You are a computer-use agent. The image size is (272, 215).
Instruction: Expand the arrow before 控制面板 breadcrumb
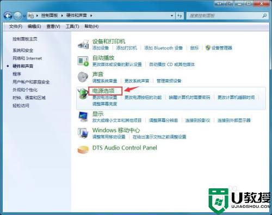tap(37, 16)
